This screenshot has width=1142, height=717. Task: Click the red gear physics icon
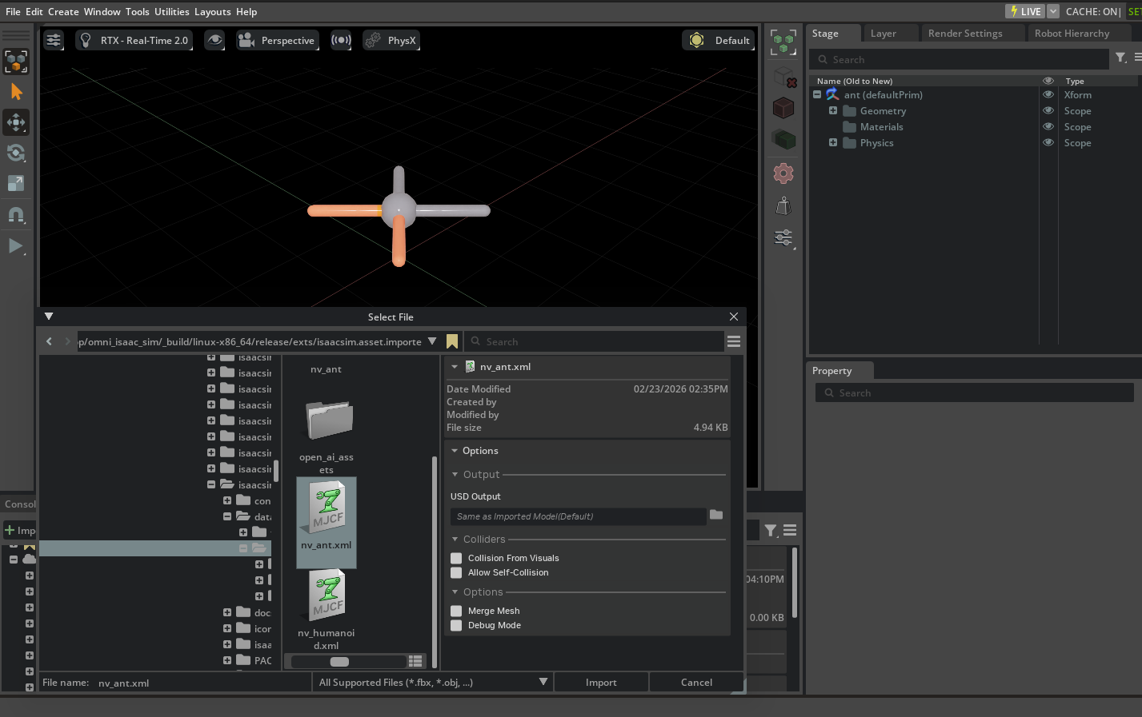(783, 173)
